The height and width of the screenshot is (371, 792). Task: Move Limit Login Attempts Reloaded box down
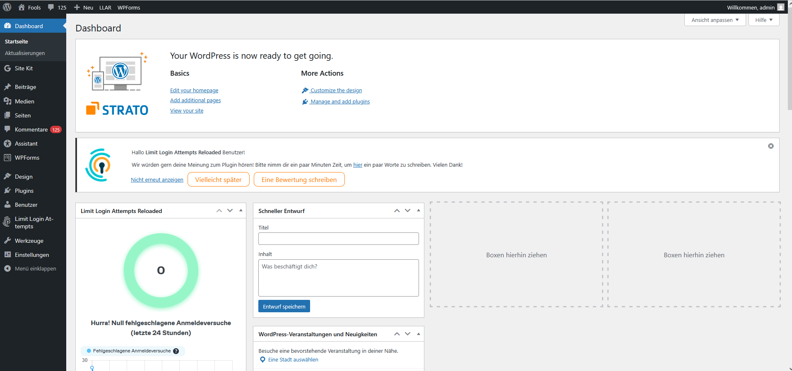pos(230,211)
